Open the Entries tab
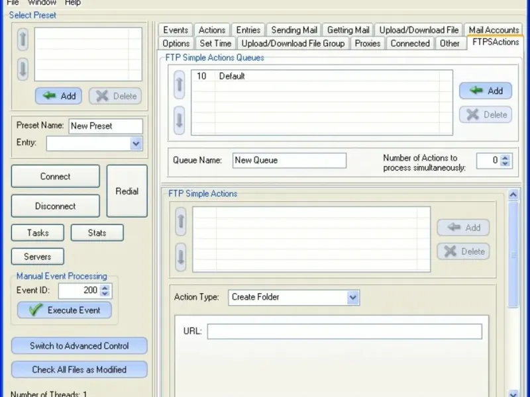The height and width of the screenshot is (397, 530). point(248,30)
